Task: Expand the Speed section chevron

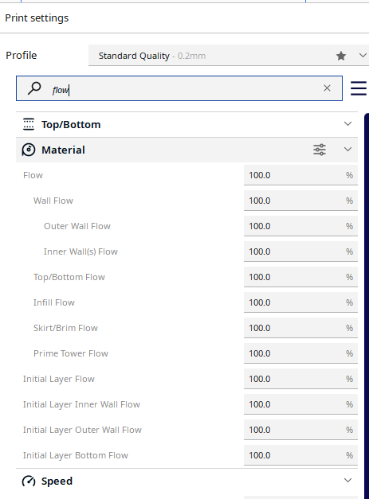Action: (x=347, y=480)
